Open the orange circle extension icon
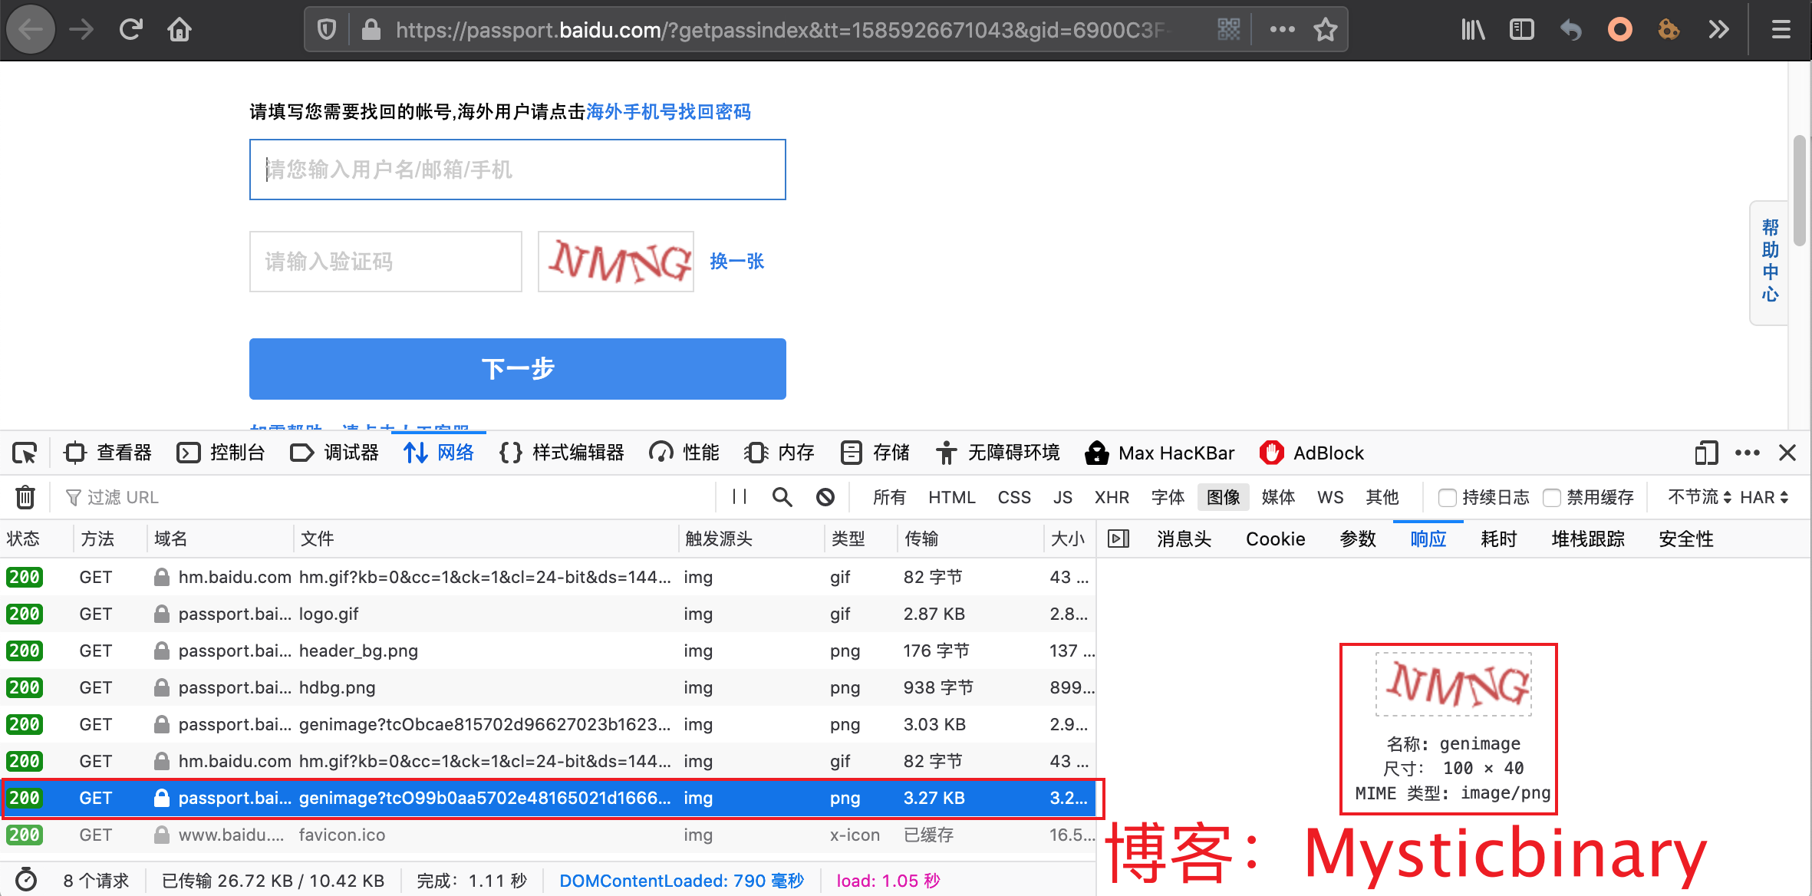Screen dimensions: 1812x896 point(1620,30)
